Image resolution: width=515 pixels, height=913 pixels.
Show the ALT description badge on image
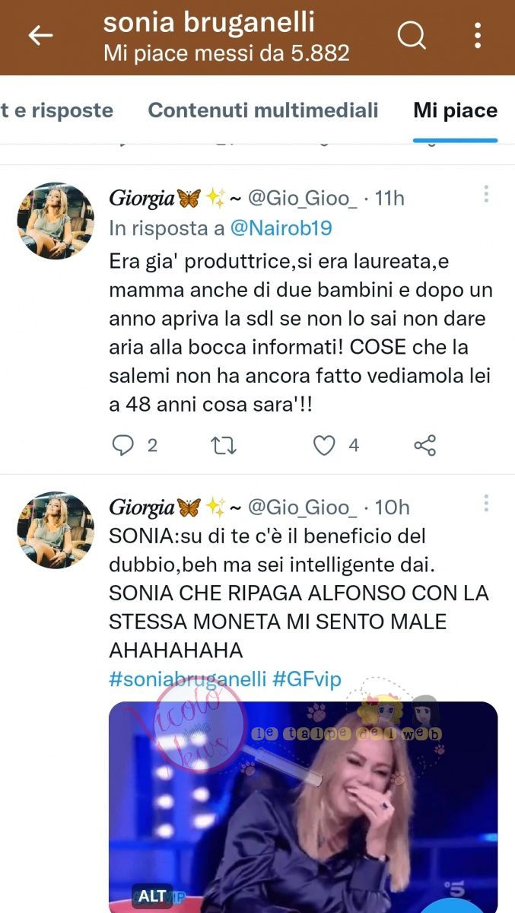151,895
